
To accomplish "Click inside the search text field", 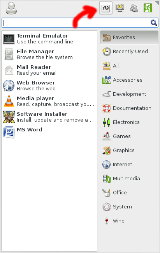I will pos(76,23).
